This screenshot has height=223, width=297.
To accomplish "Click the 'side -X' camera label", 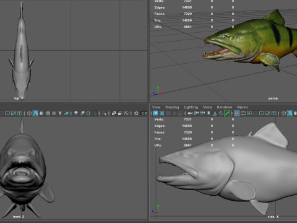I will coord(273,217).
